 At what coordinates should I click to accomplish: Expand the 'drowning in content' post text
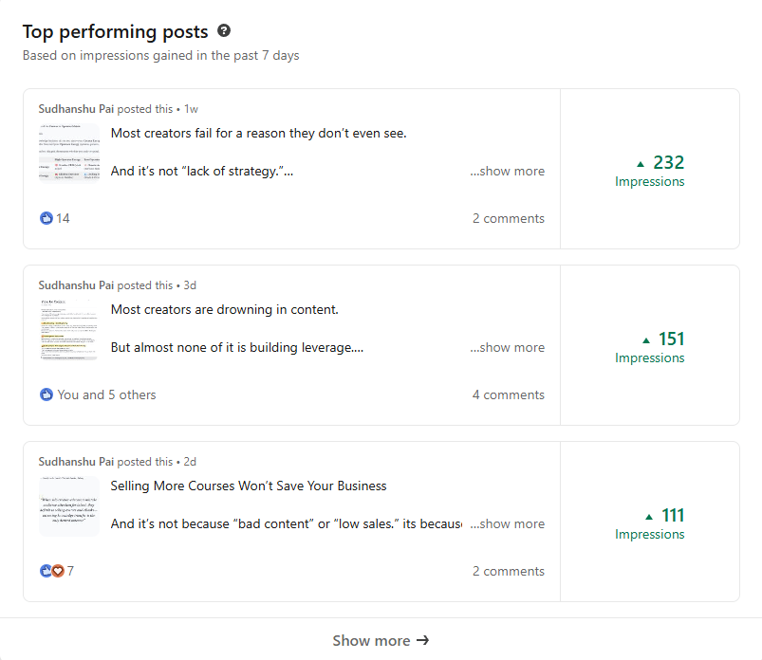(508, 348)
